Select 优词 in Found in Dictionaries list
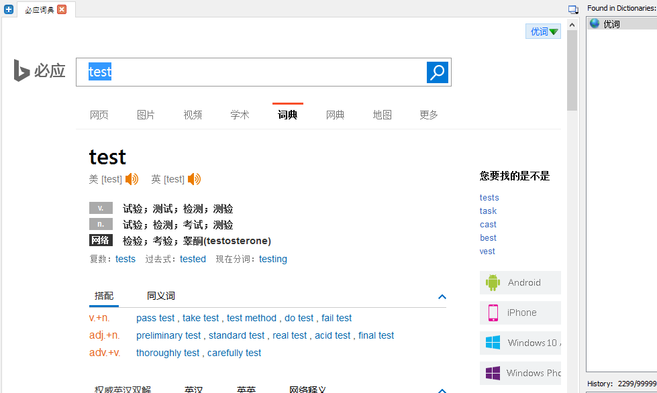The image size is (657, 393). tap(622, 24)
